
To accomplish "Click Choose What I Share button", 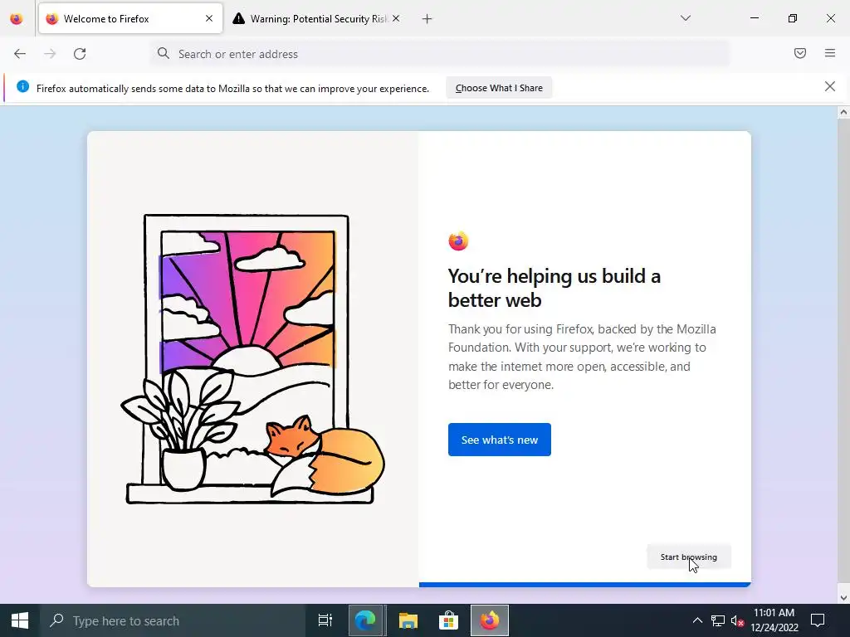I will (x=499, y=88).
